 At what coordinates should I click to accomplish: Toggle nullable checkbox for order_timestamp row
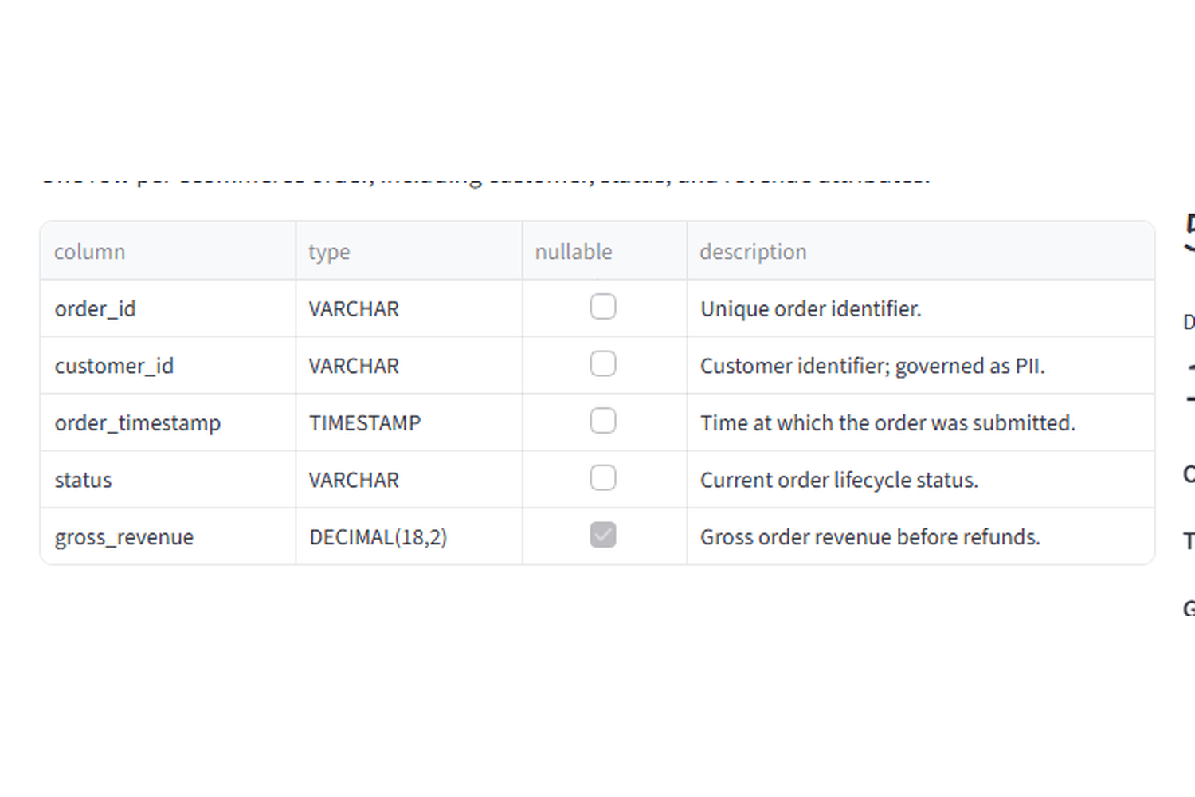[603, 421]
